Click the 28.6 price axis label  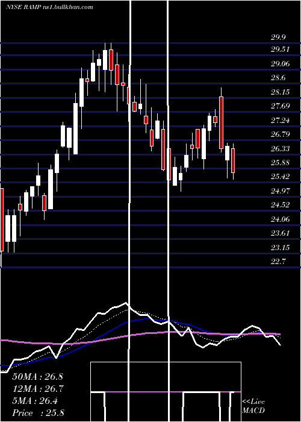[x=278, y=78]
